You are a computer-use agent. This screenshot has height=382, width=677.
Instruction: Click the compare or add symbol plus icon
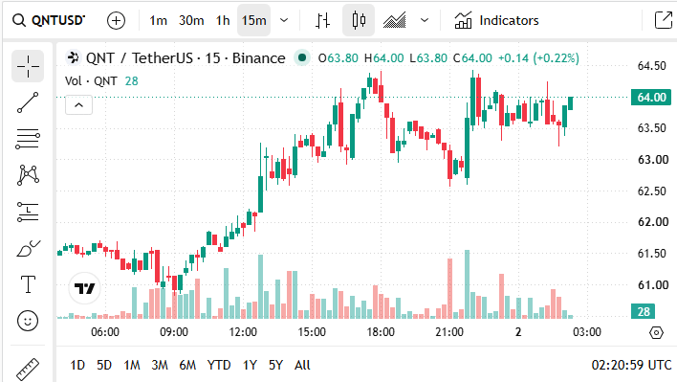[116, 20]
